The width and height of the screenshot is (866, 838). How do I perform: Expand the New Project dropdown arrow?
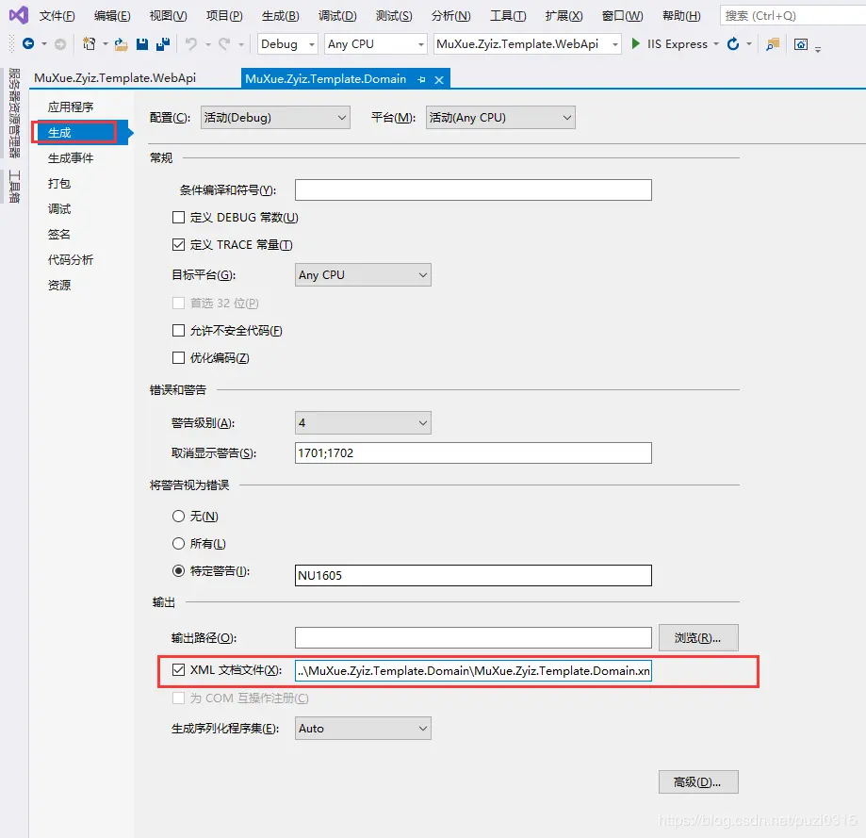pos(106,44)
